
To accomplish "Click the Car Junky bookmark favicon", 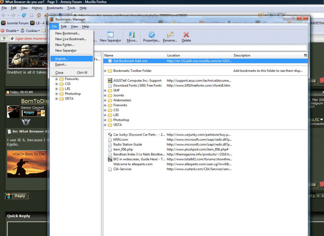I will [110, 134].
